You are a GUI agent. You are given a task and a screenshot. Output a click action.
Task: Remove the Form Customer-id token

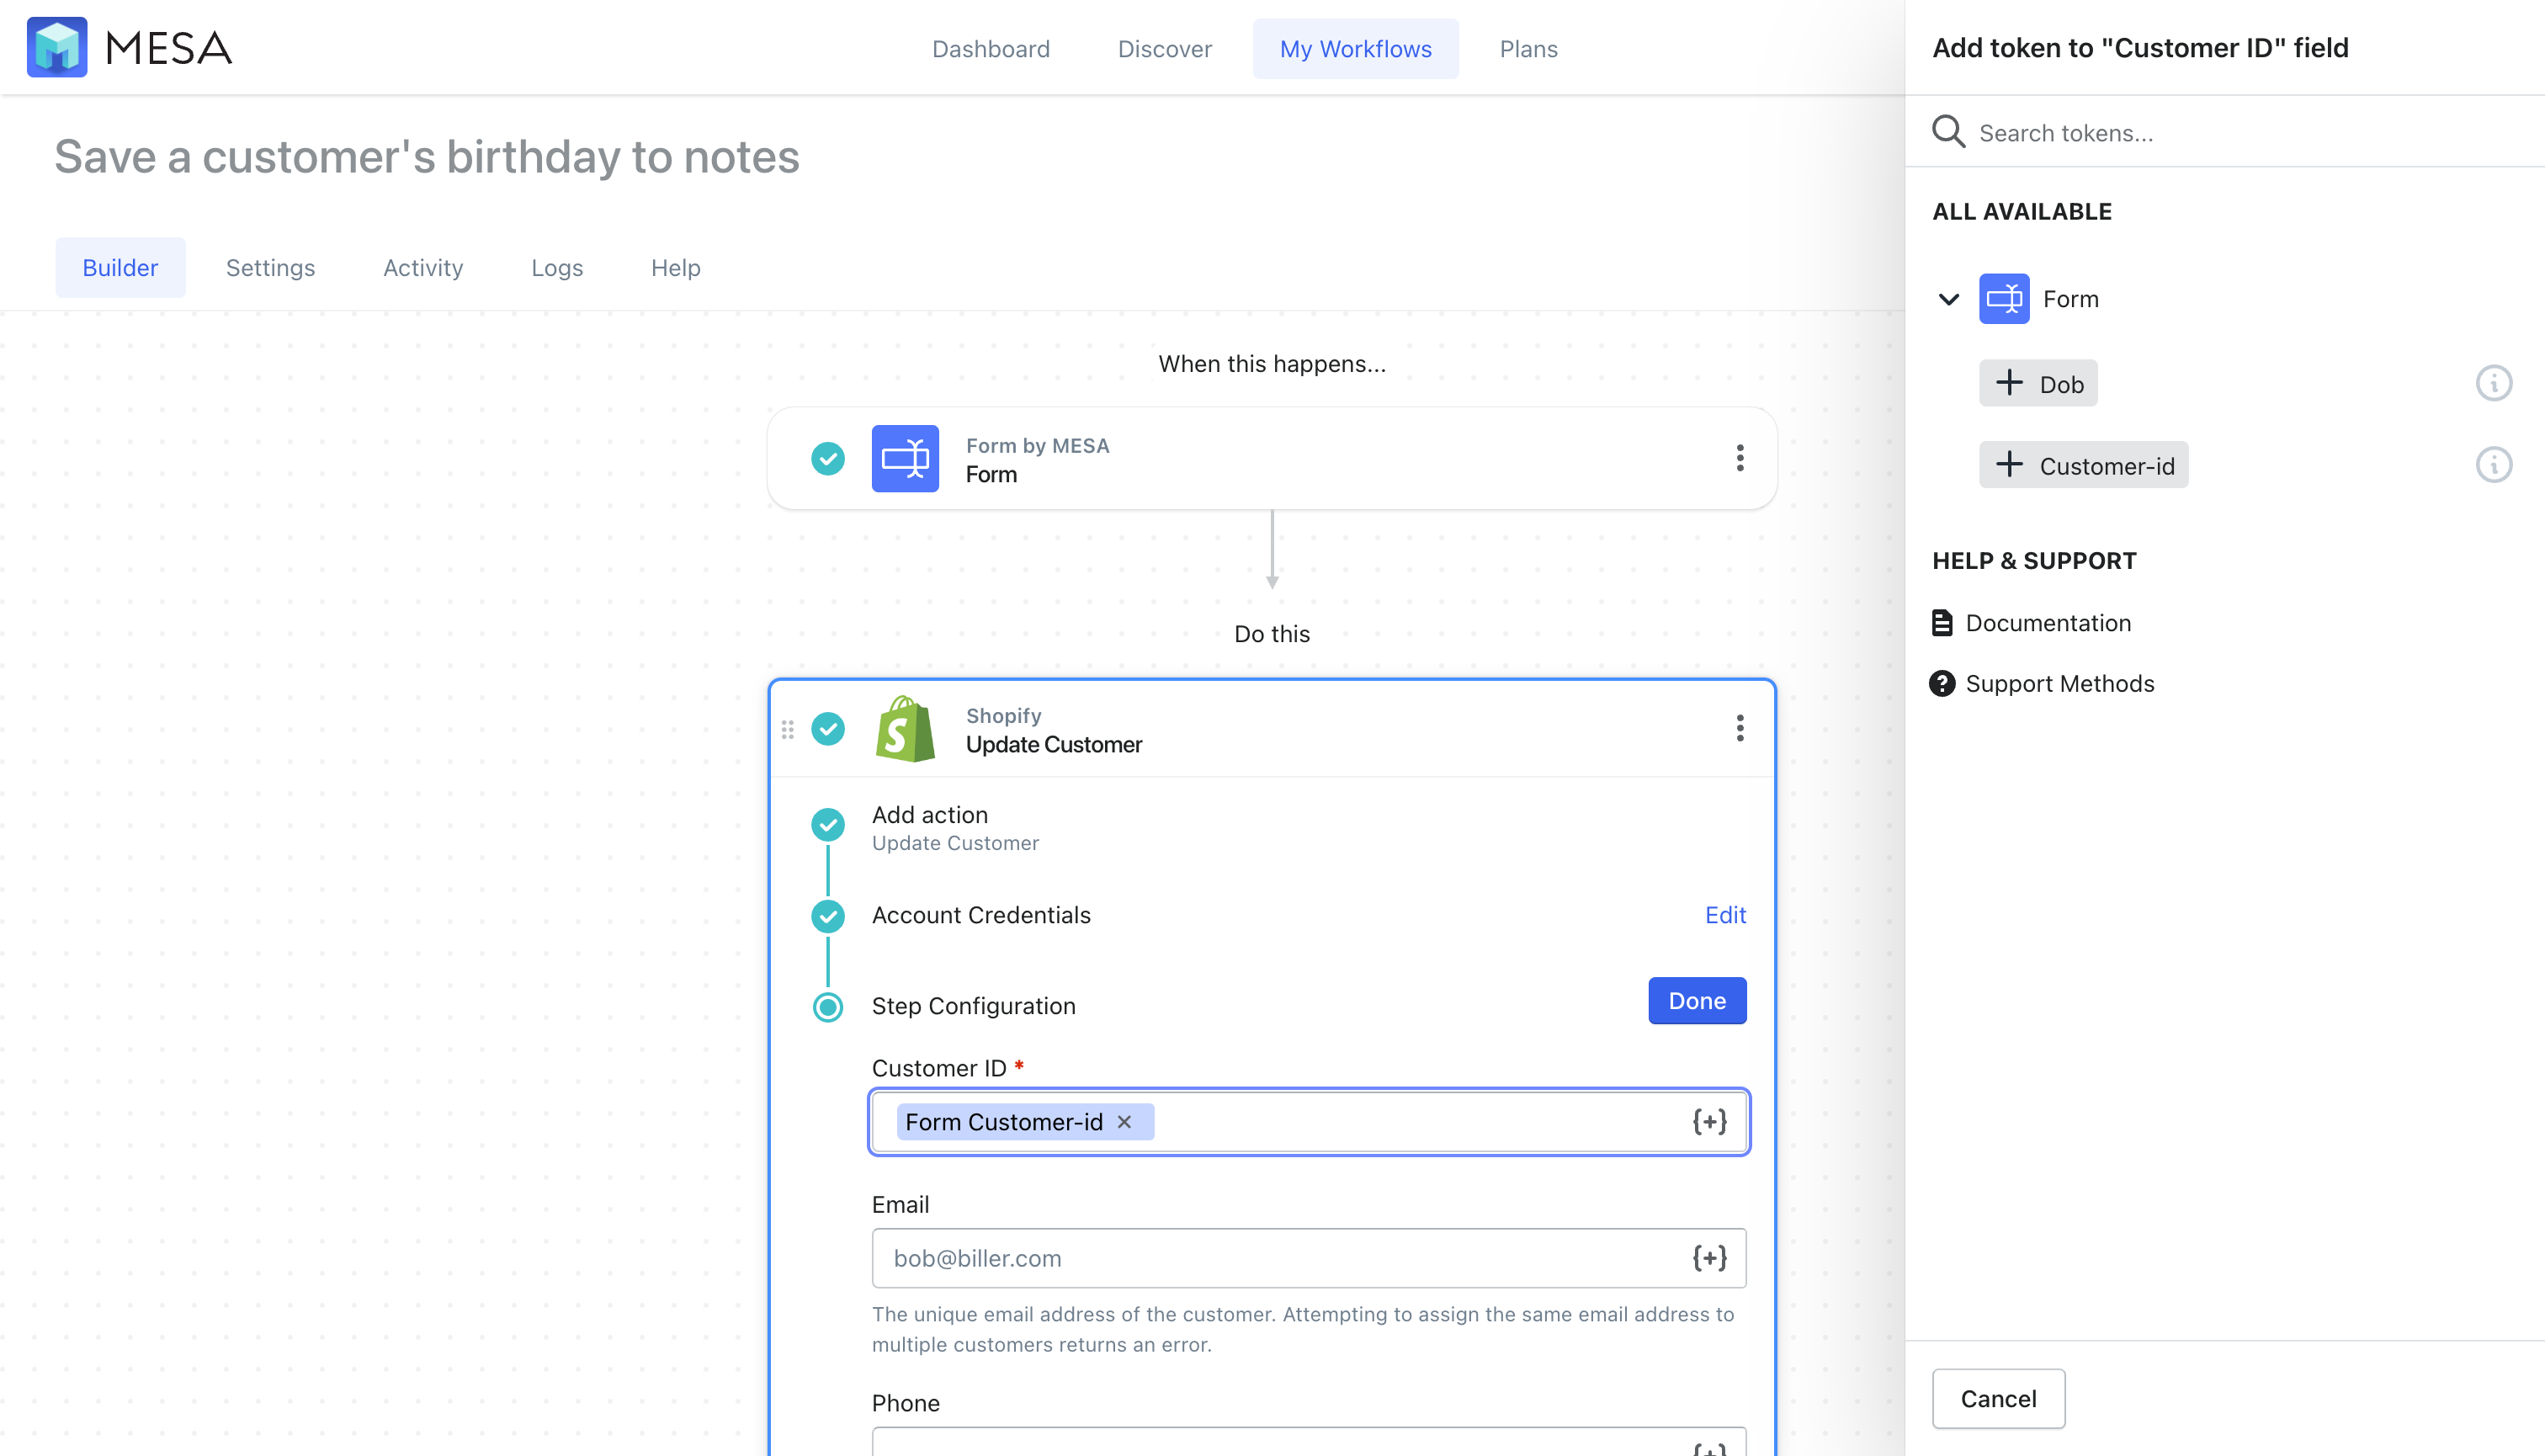pos(1125,1122)
